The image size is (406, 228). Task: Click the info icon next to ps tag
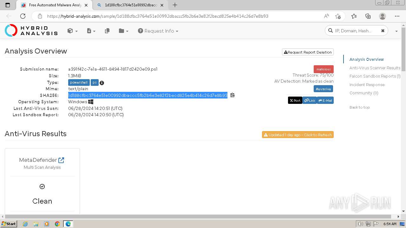tap(102, 83)
